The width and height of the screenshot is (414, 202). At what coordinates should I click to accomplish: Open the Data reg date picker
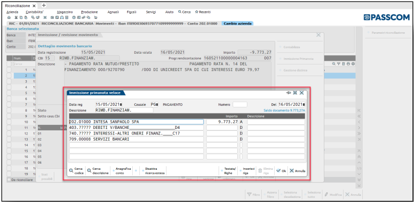(x=120, y=104)
